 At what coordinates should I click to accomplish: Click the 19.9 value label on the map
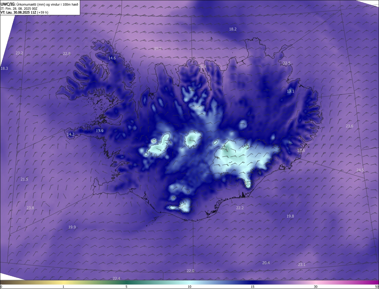coord(72,227)
